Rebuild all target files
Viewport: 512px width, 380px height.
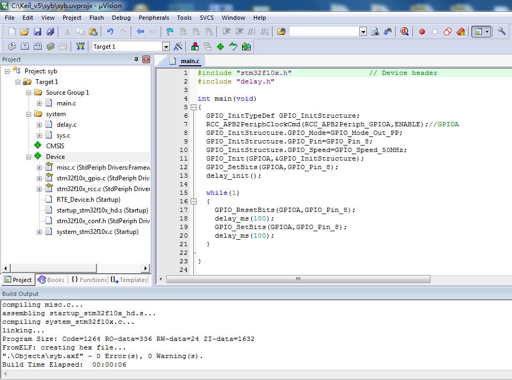tap(37, 47)
